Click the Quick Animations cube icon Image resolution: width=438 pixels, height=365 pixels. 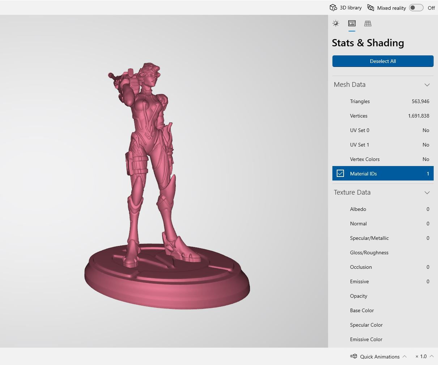point(353,356)
